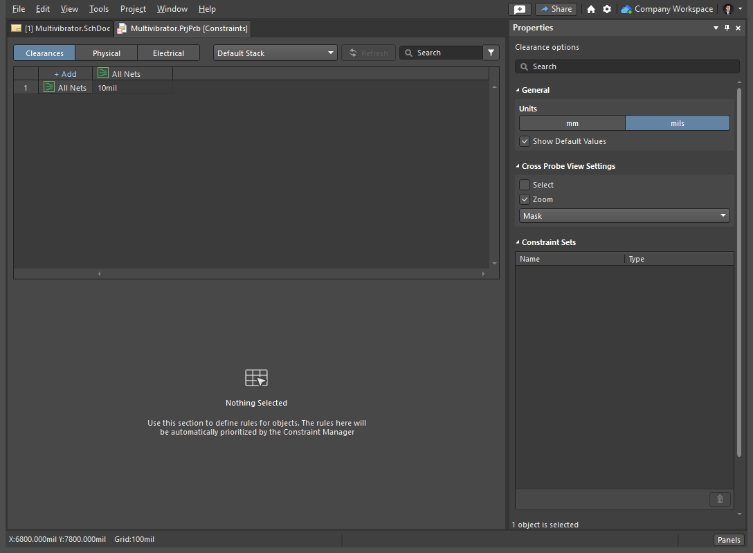This screenshot has height=553, width=753.
Task: Open the File menu
Action: 19,9
